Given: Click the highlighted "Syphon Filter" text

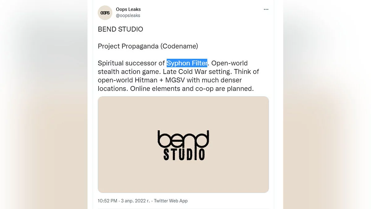Looking at the screenshot, I should (187, 63).
